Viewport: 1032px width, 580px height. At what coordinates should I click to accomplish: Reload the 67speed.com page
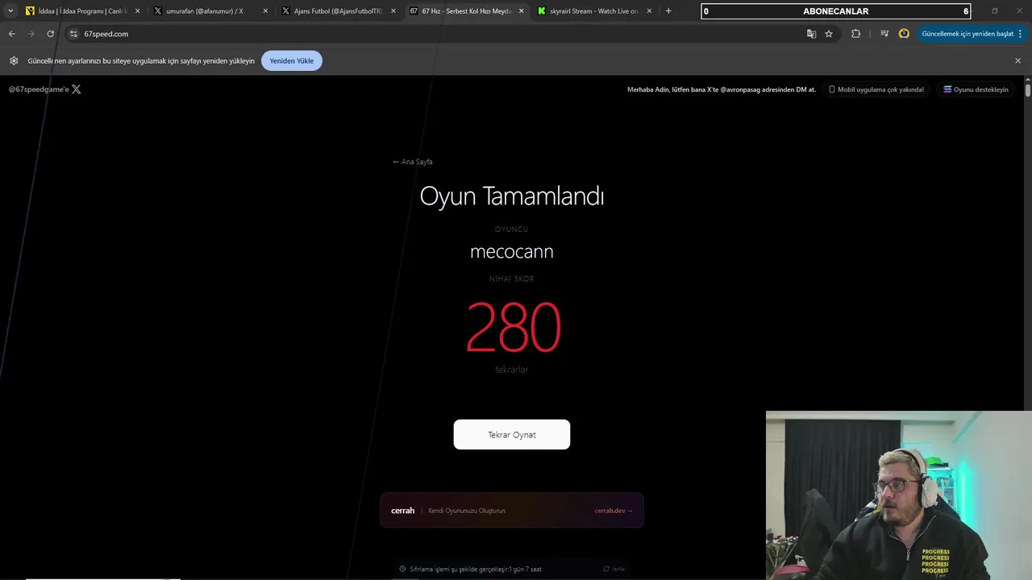[x=50, y=34]
